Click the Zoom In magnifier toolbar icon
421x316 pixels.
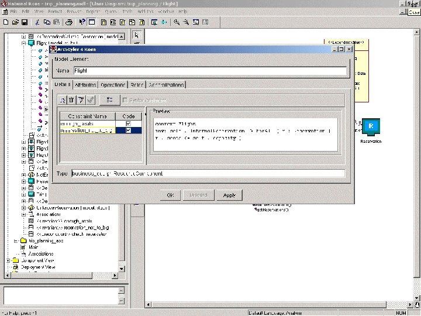177,22
